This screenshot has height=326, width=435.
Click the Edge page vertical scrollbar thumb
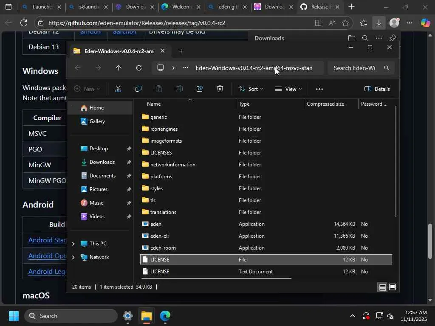click(x=430, y=241)
